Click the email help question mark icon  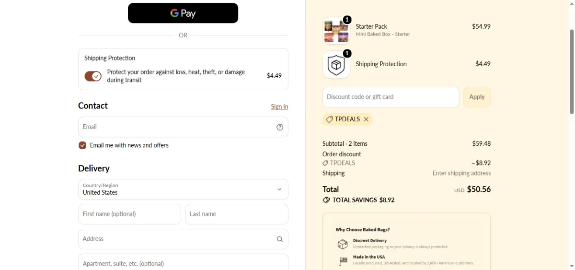(x=280, y=127)
